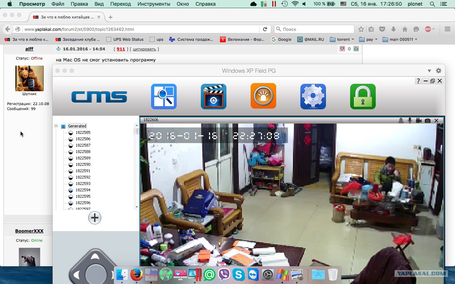Image resolution: width=455 pixels, height=284 pixels.
Task: Open the Инструменты menu
Action: (x=154, y=4)
